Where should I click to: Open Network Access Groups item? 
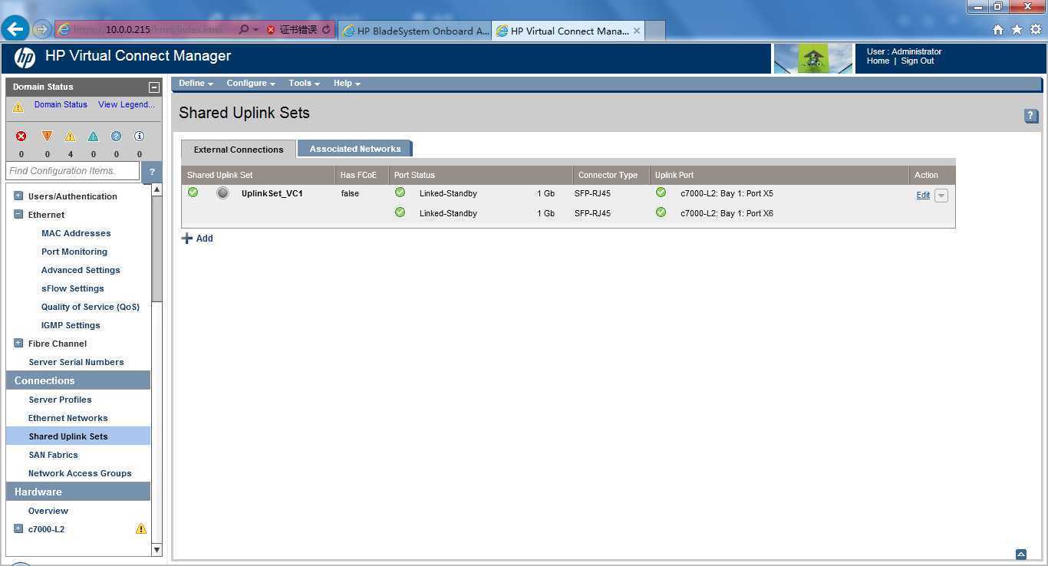[x=80, y=473]
